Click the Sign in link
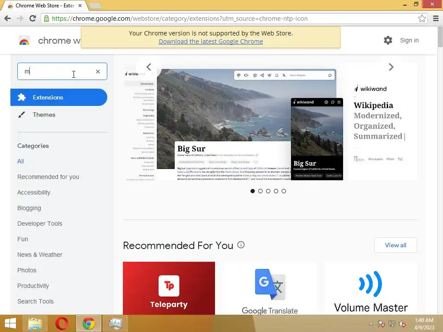This screenshot has height=332, width=443. (x=409, y=40)
